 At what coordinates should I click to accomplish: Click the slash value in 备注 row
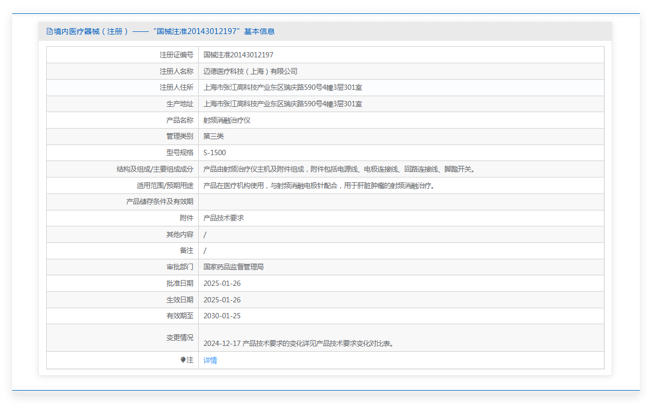pyautogui.click(x=205, y=251)
